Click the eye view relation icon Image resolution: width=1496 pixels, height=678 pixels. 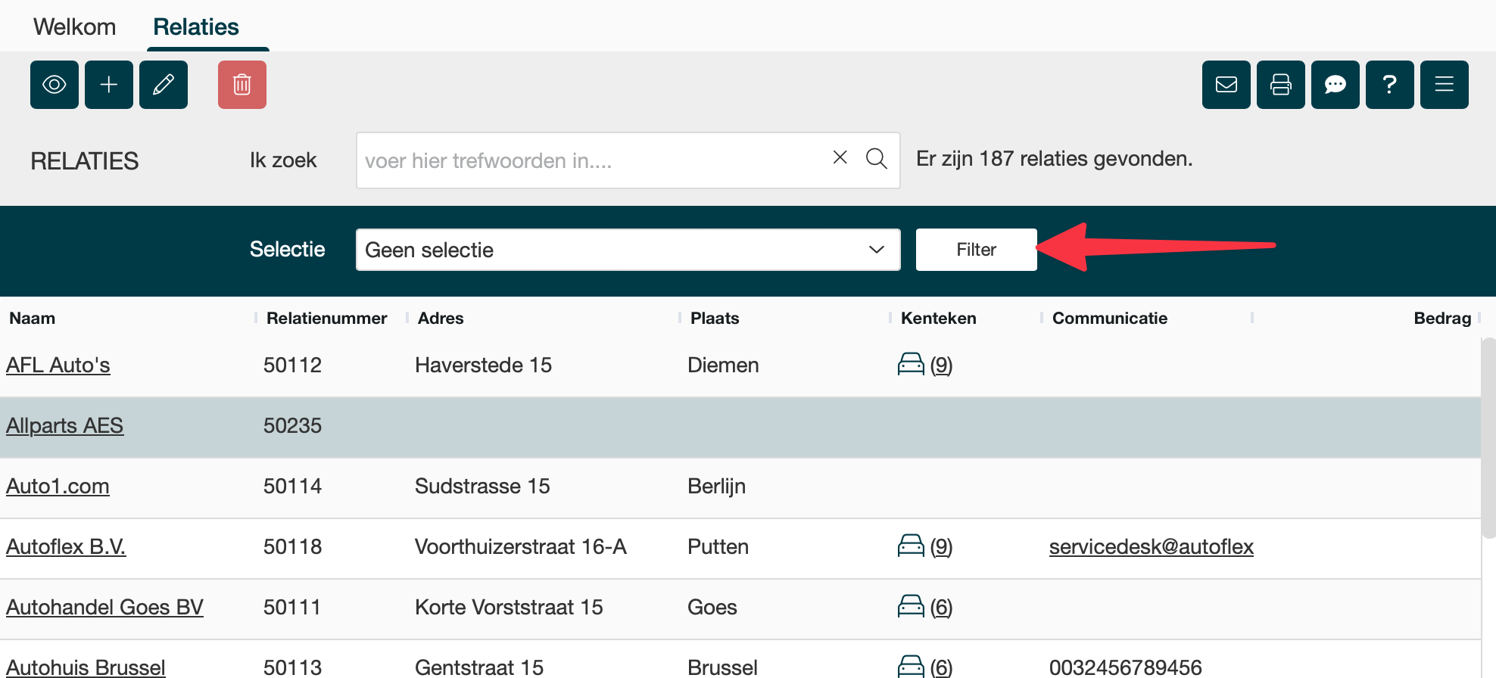55,85
